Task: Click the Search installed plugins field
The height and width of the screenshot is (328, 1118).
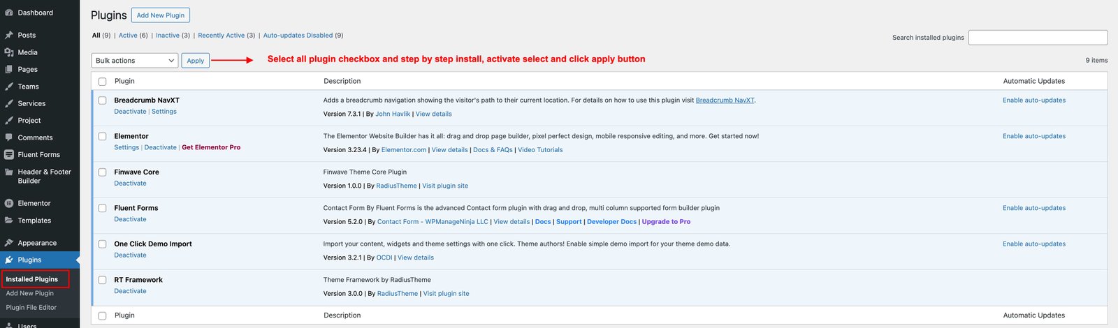Action: (x=1038, y=38)
